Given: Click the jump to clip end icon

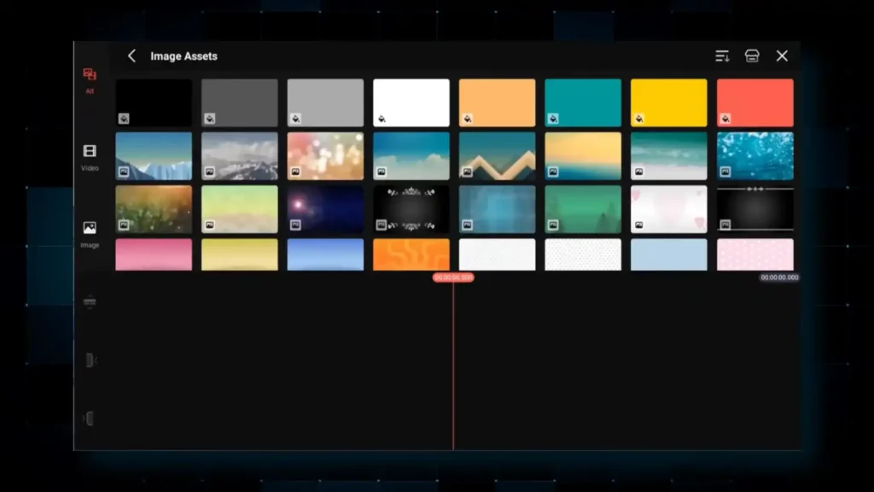Looking at the screenshot, I should tap(90, 419).
